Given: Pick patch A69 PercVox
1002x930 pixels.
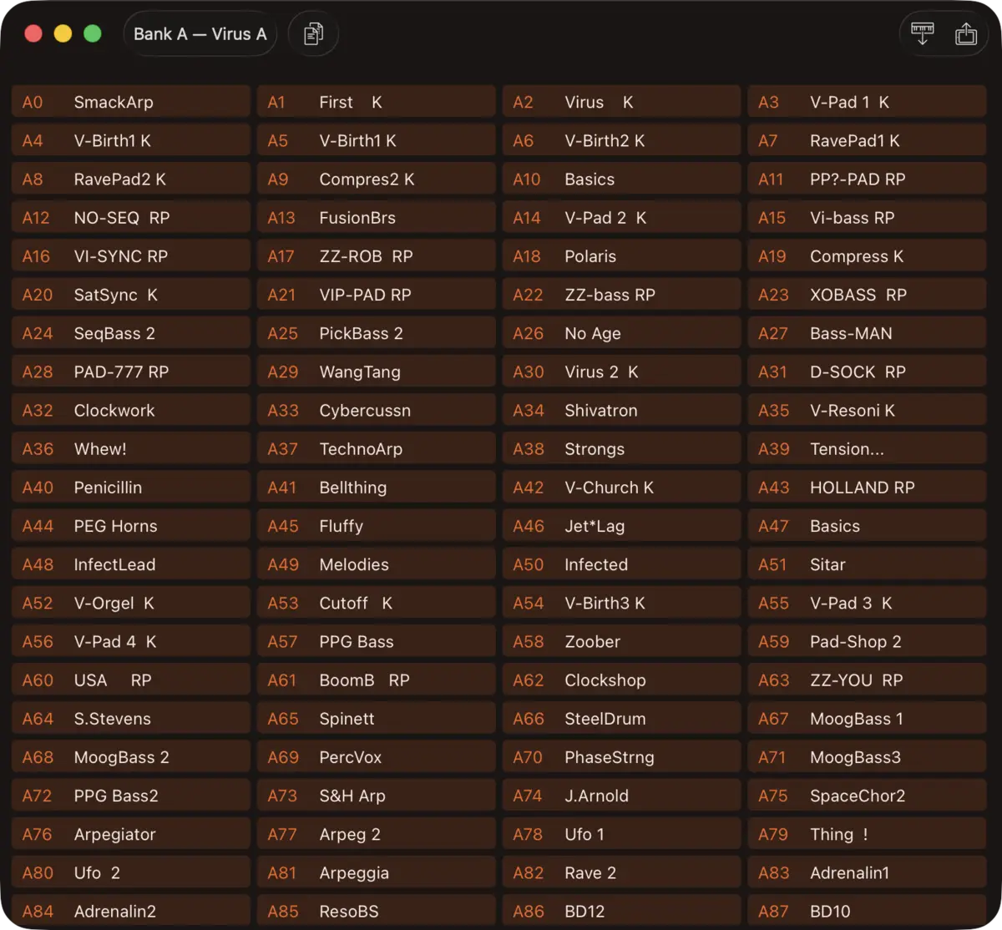Looking at the screenshot, I should [x=377, y=758].
